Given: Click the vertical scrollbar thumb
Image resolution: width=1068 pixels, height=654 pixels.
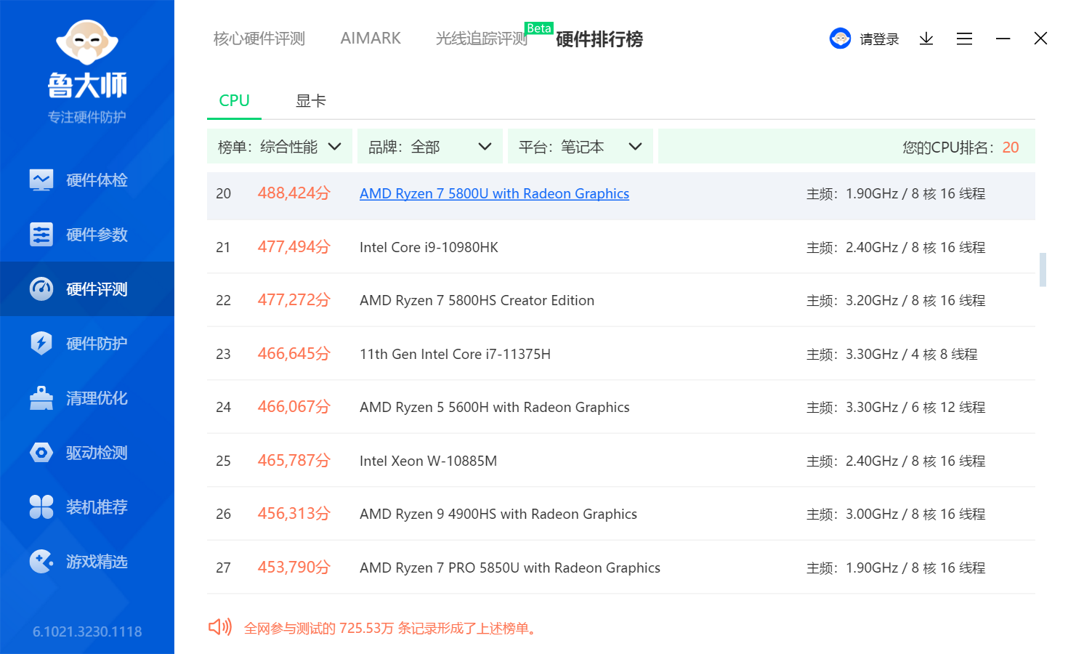Looking at the screenshot, I should point(1043,270).
